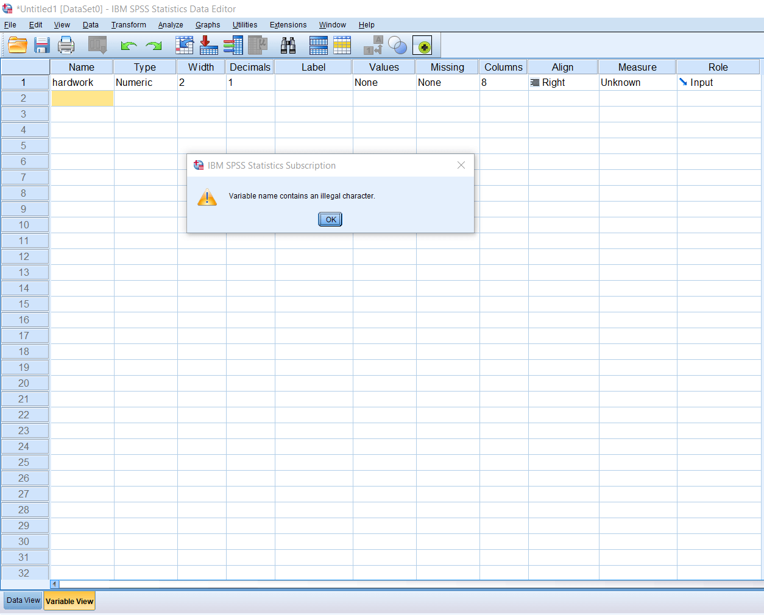This screenshot has width=764, height=615.
Task: Switch to the Data View tab
Action: [22, 600]
